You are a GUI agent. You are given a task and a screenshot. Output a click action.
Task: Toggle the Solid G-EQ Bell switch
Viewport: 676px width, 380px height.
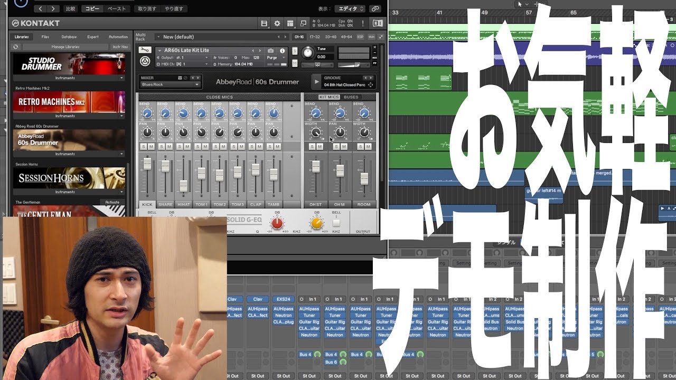(x=336, y=223)
